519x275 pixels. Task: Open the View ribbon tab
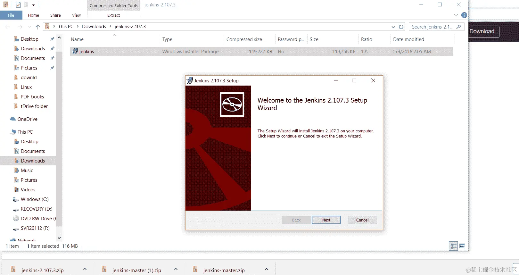coord(76,15)
